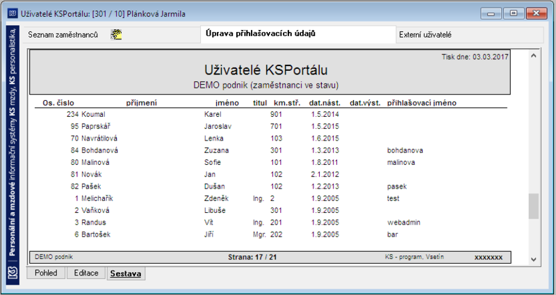
Task: Select surname Bohdanová in the list
Action: 99,150
